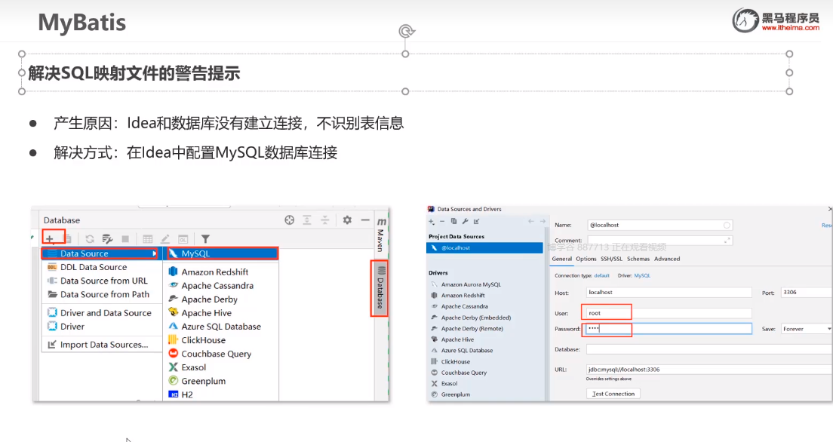Viewport: 833px width, 442px height.
Task: Click the Remove minus icon in Data Sources dialog
Action: coord(442,222)
